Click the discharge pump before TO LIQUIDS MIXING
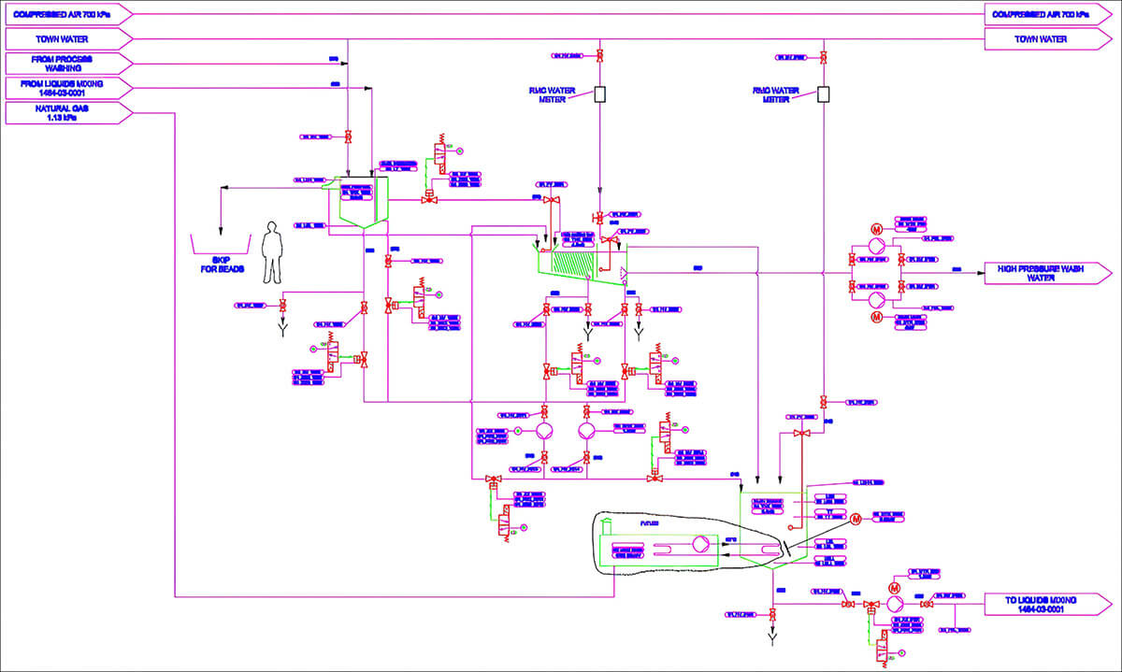1122x672 pixels. pyautogui.click(x=896, y=606)
